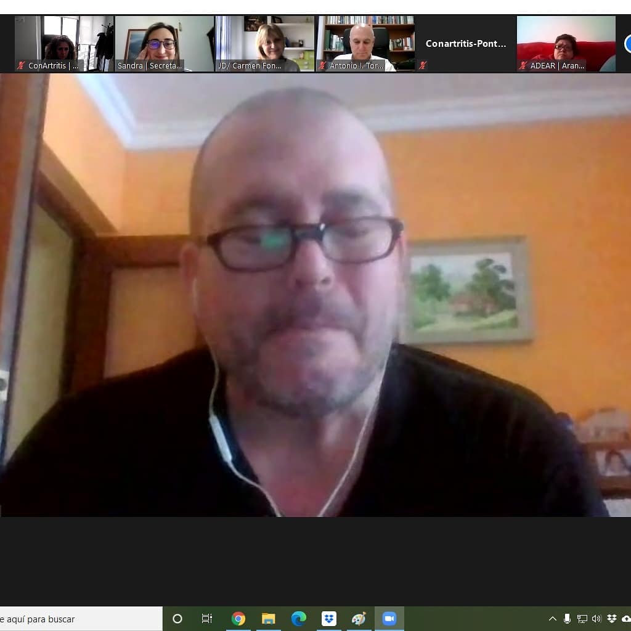Select Sandra's participant video thumbnail
Image resolution: width=631 pixels, height=631 pixels.
[x=165, y=44]
